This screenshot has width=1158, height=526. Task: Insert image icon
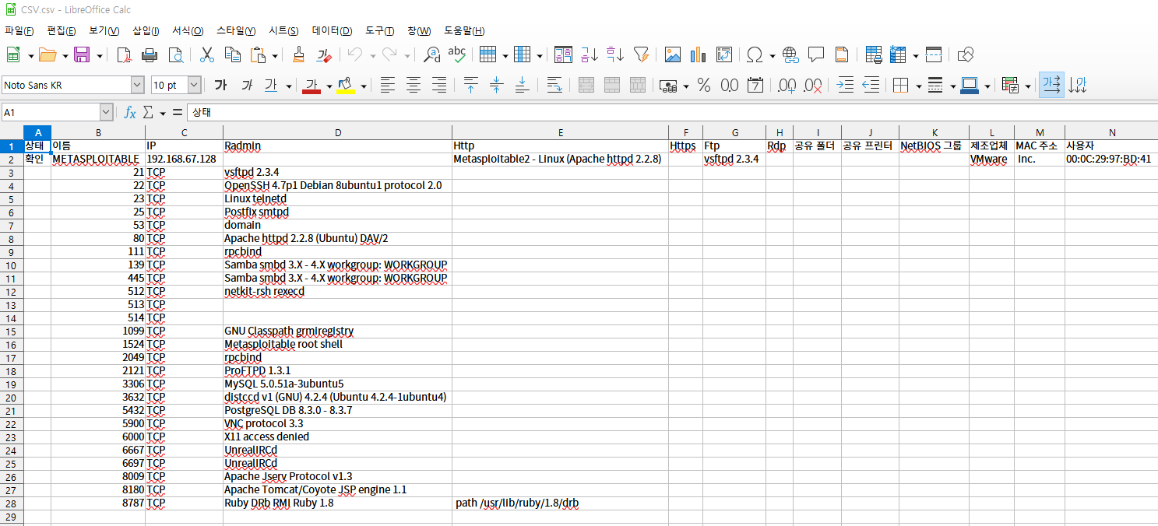[x=673, y=54]
